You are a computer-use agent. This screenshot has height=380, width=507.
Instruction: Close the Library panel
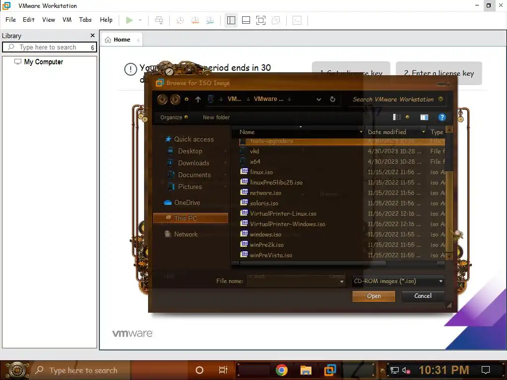93,36
